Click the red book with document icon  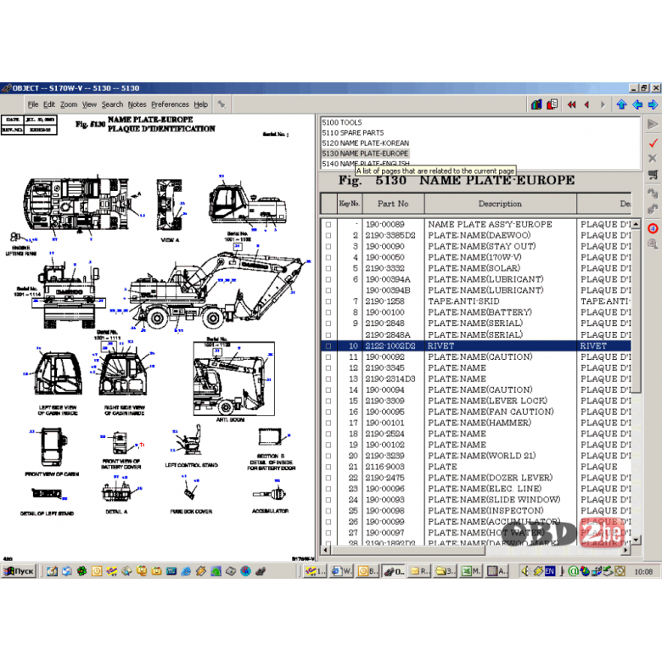tap(552, 104)
